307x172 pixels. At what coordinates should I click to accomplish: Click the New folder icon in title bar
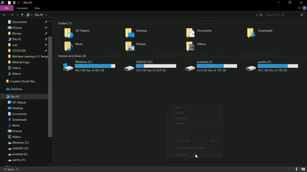[x=14, y=3]
